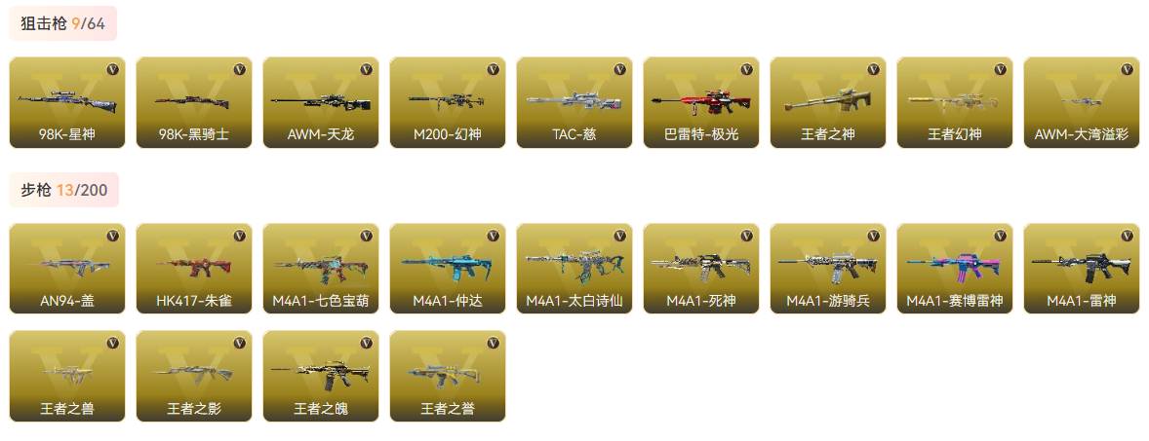Choose the HK417-朱雀 rifle card
1149x441 pixels.
(194, 269)
